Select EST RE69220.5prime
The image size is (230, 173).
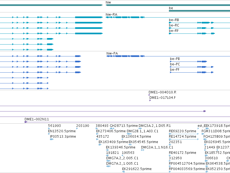click(x=182, y=131)
